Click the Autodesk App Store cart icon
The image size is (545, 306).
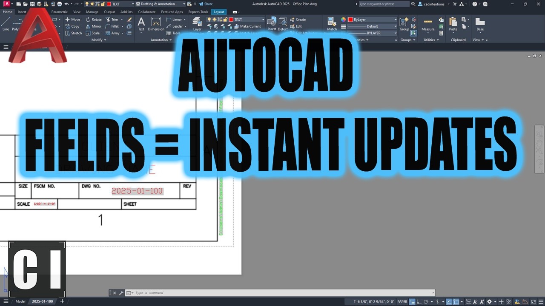455,4
